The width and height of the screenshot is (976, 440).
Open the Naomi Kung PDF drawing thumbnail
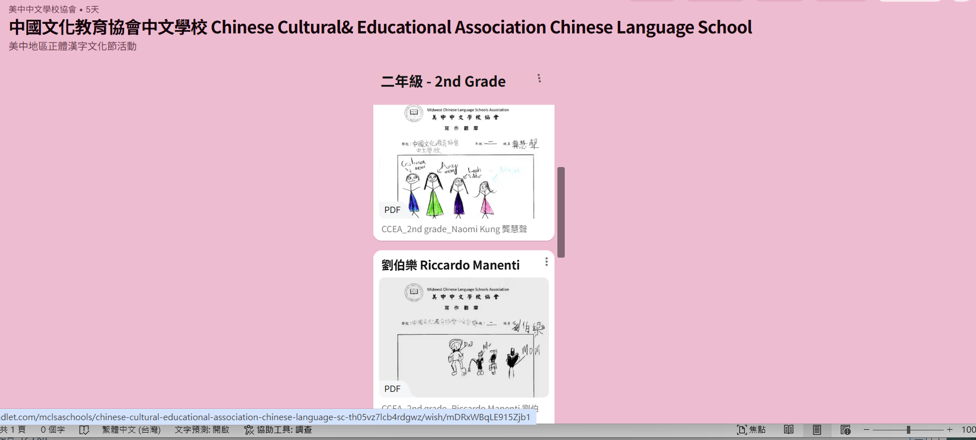tap(464, 161)
